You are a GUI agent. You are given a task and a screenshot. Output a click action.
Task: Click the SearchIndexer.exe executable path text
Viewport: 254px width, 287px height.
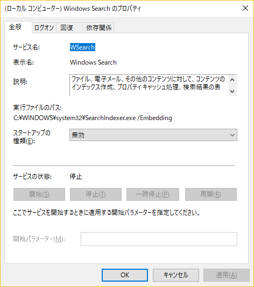pyautogui.click(x=93, y=118)
